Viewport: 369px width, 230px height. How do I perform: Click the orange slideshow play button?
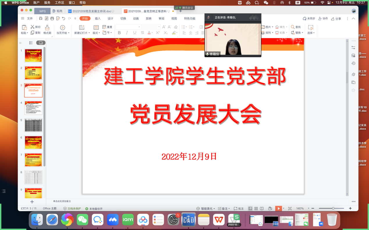pos(278,209)
